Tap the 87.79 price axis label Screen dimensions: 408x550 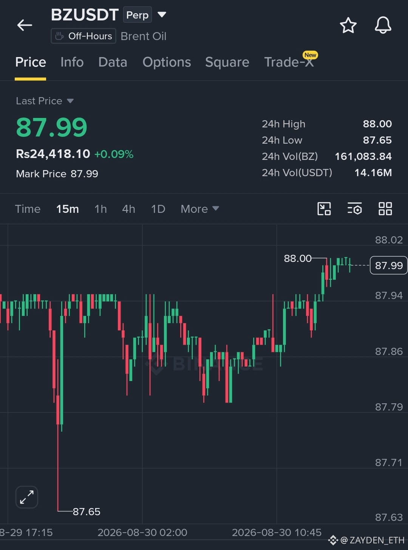point(389,407)
